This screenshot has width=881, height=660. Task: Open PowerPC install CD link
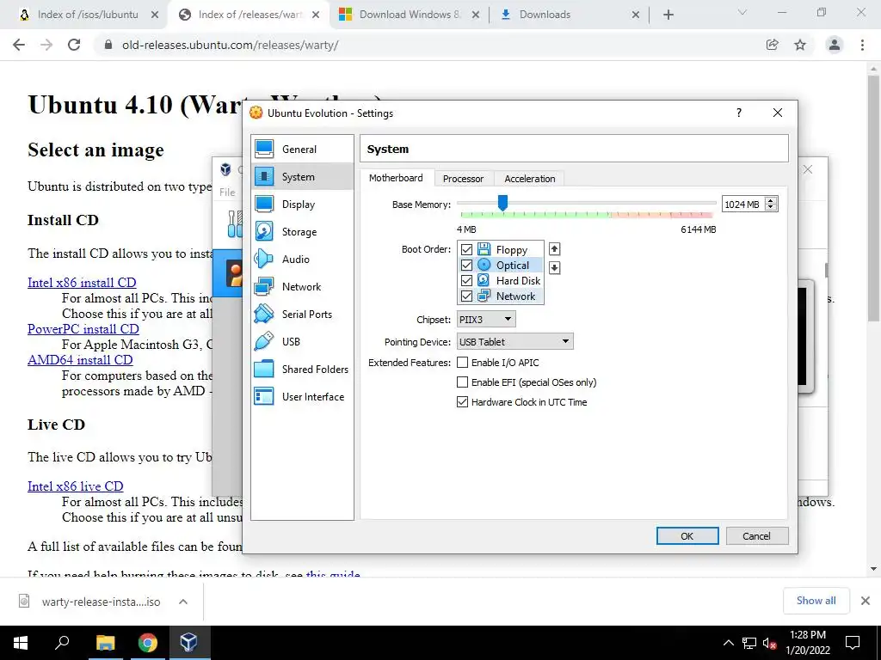click(x=83, y=329)
